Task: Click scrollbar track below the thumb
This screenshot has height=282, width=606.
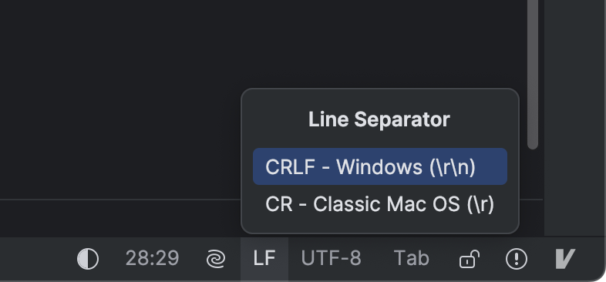Action: coord(533,174)
